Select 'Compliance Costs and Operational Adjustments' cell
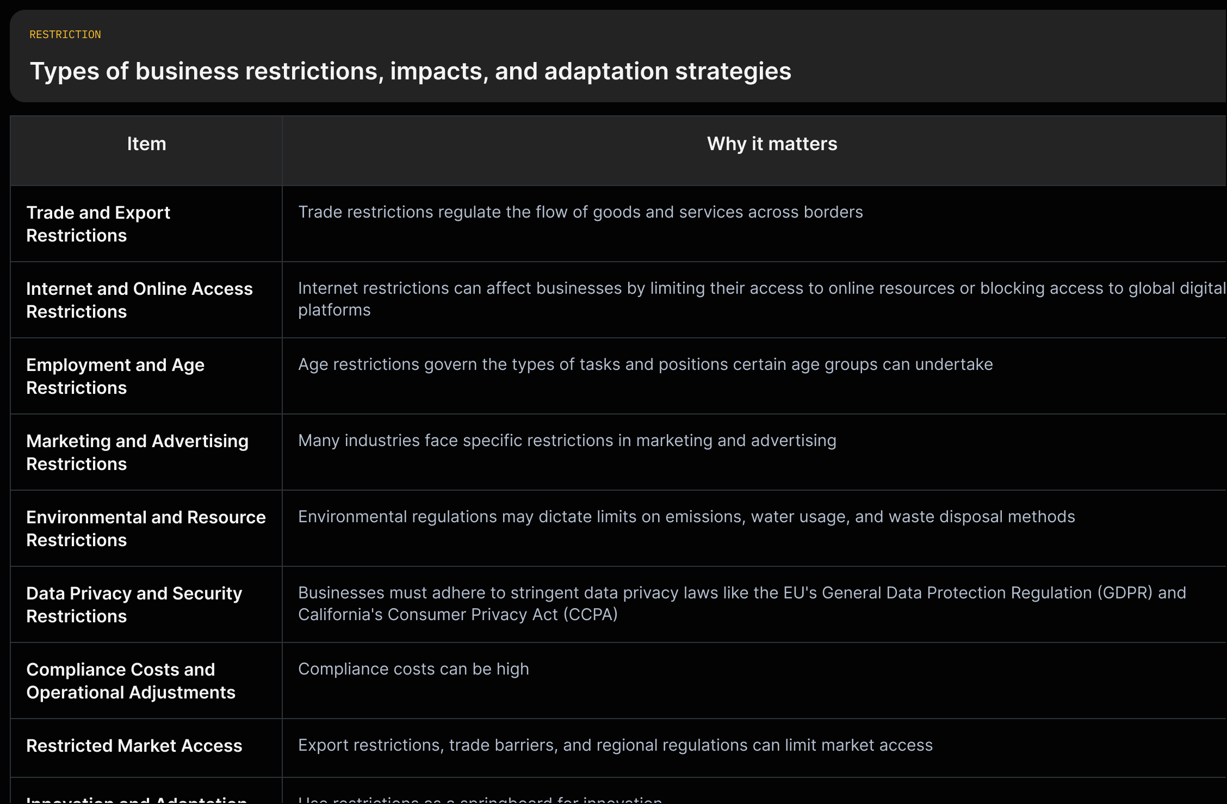 [x=146, y=681]
